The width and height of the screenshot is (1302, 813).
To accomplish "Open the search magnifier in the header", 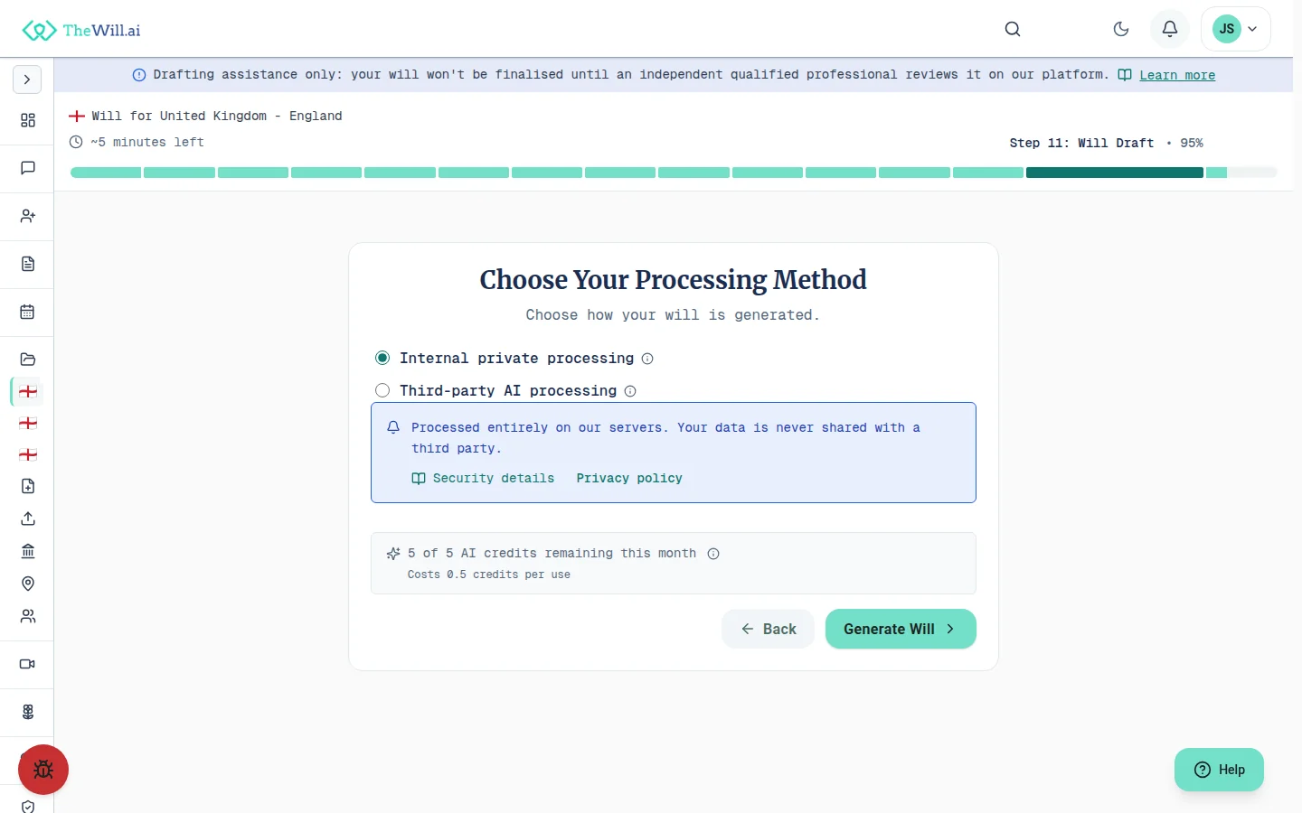I will pos(1013,29).
